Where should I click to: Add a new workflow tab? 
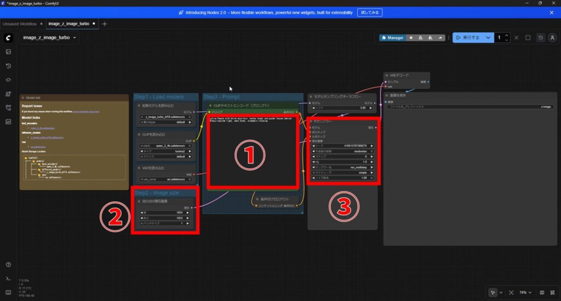tap(105, 24)
